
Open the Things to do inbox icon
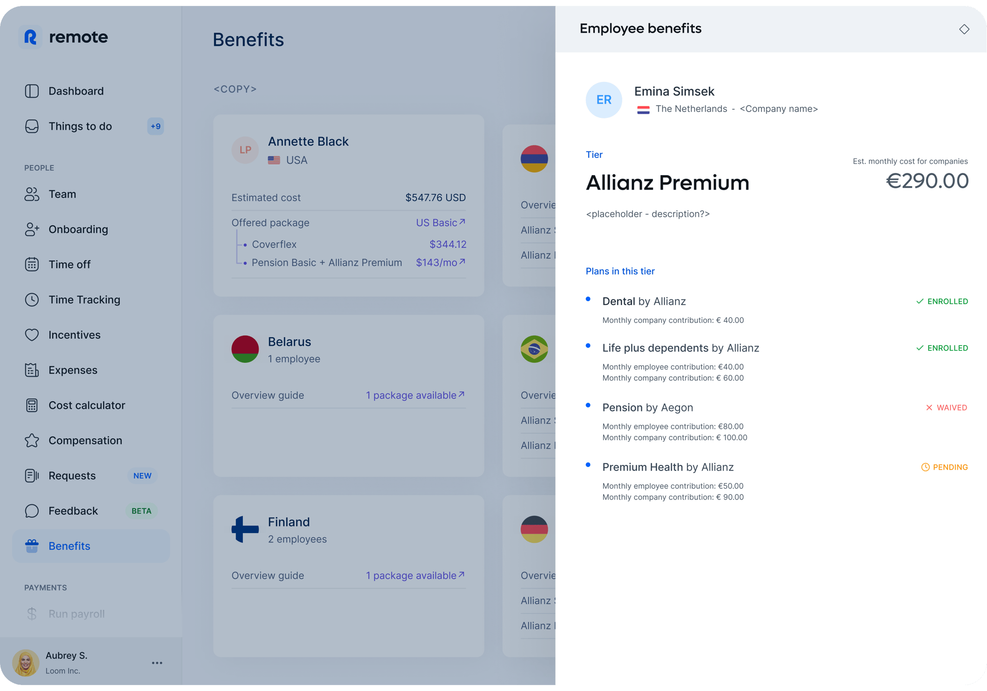32,126
